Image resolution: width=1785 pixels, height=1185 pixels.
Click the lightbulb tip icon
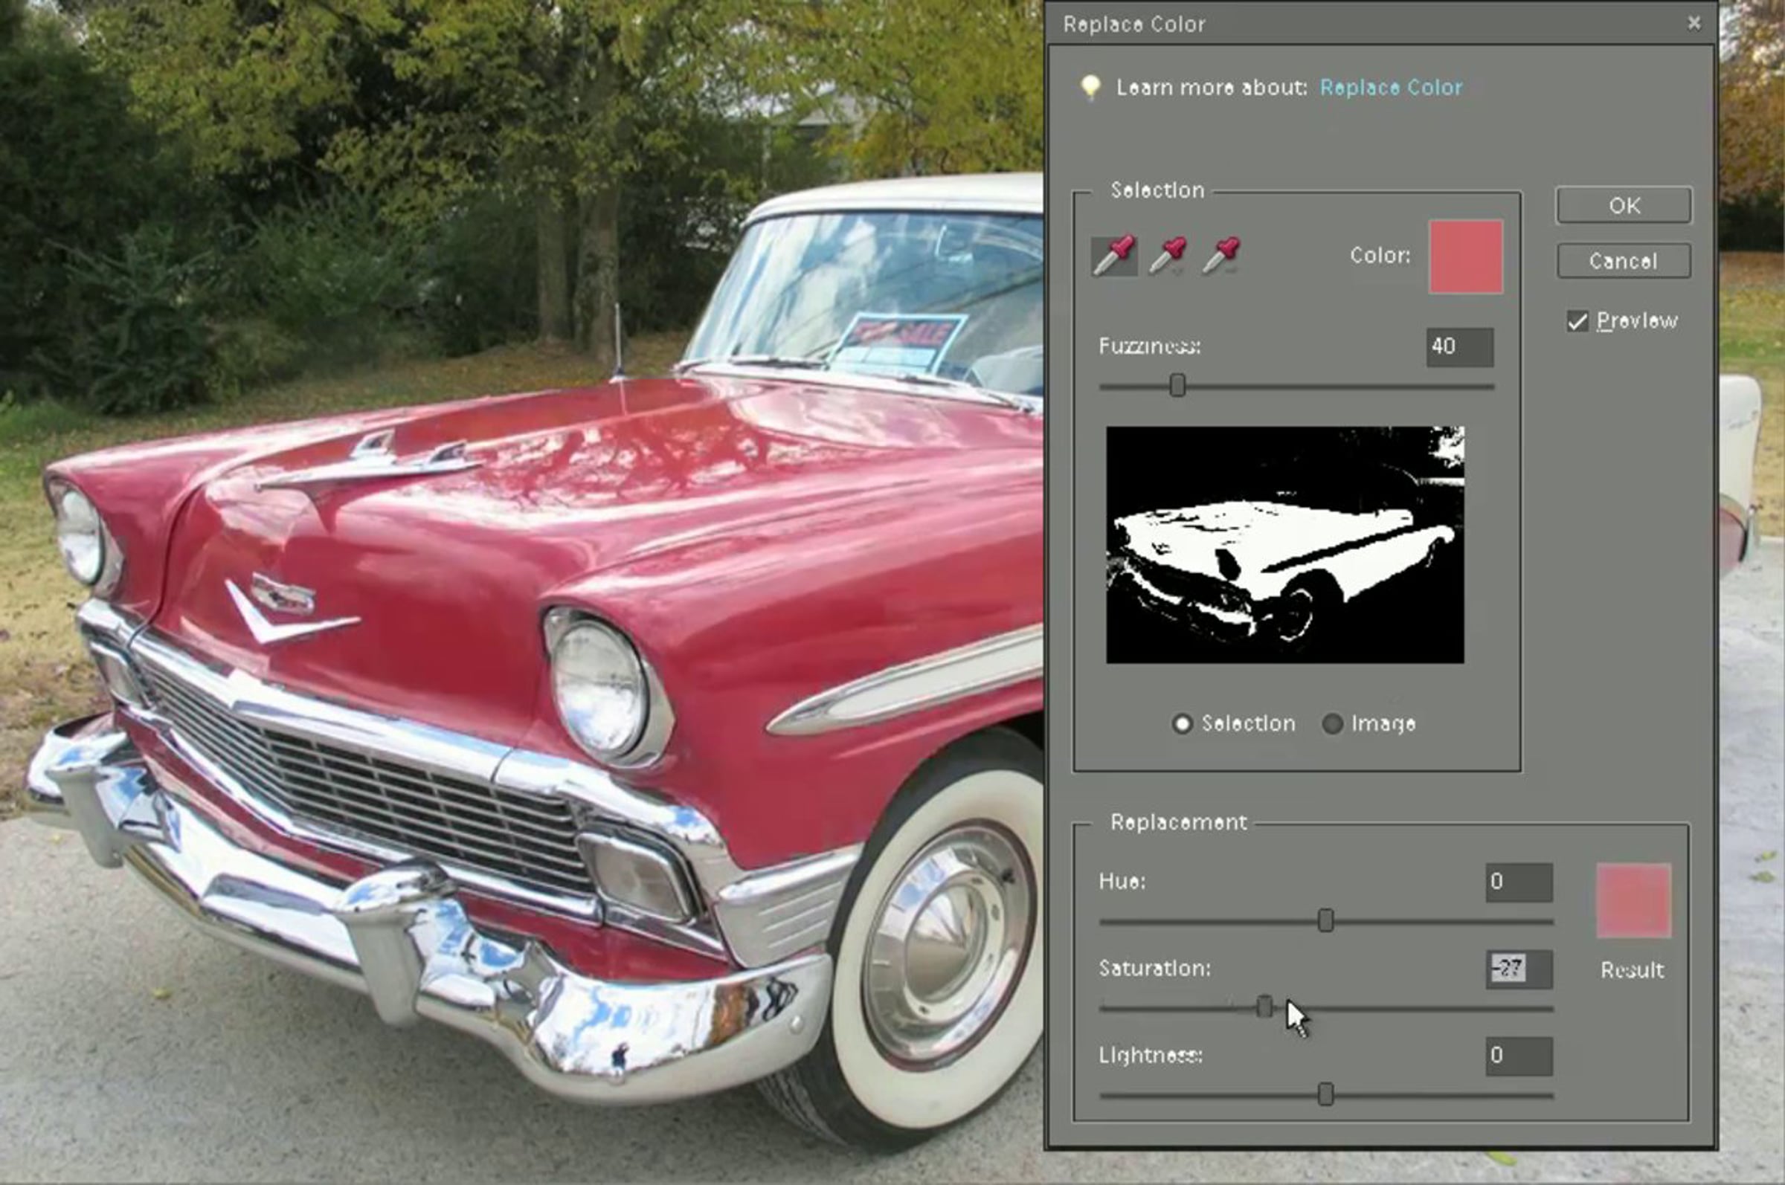pyautogui.click(x=1090, y=87)
